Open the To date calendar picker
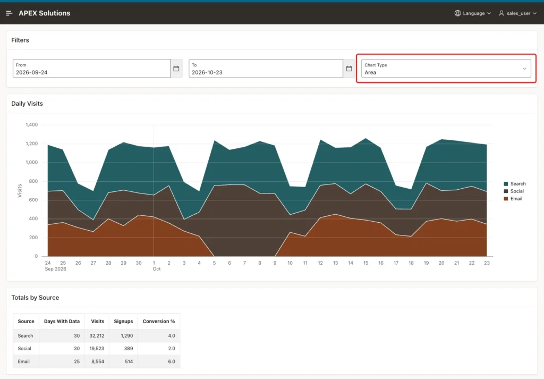The image size is (544, 379). click(x=349, y=69)
